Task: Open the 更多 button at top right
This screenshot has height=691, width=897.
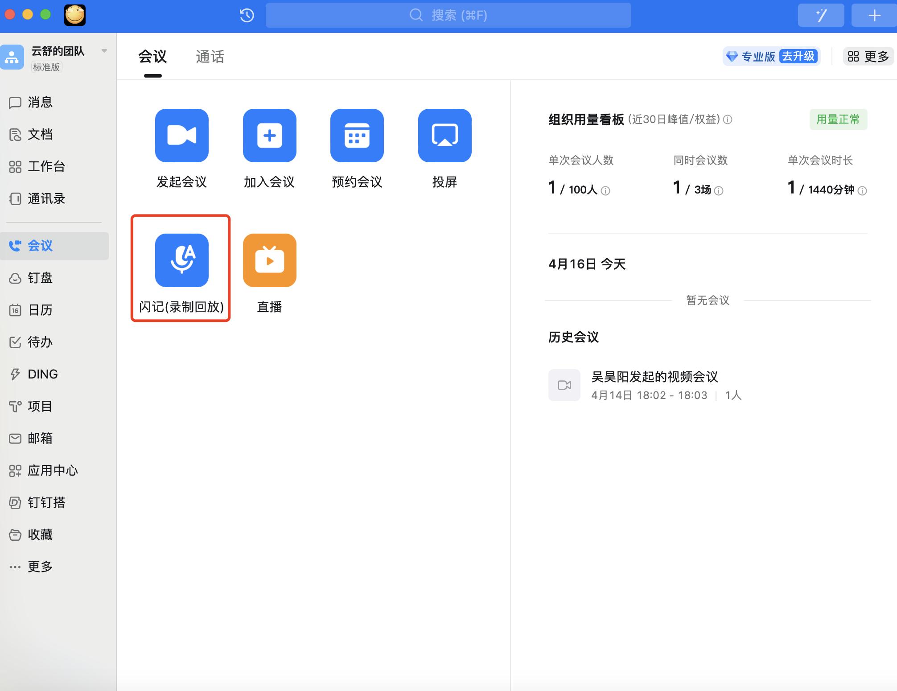Action: click(x=868, y=57)
